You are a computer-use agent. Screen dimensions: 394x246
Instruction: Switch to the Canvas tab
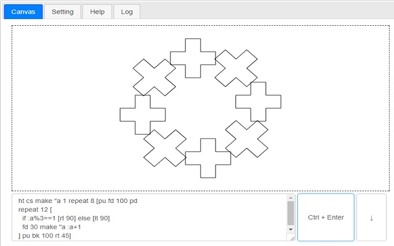click(23, 12)
